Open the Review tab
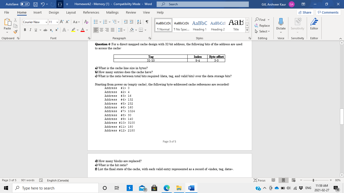This screenshot has height=193, width=344. click(x=131, y=12)
